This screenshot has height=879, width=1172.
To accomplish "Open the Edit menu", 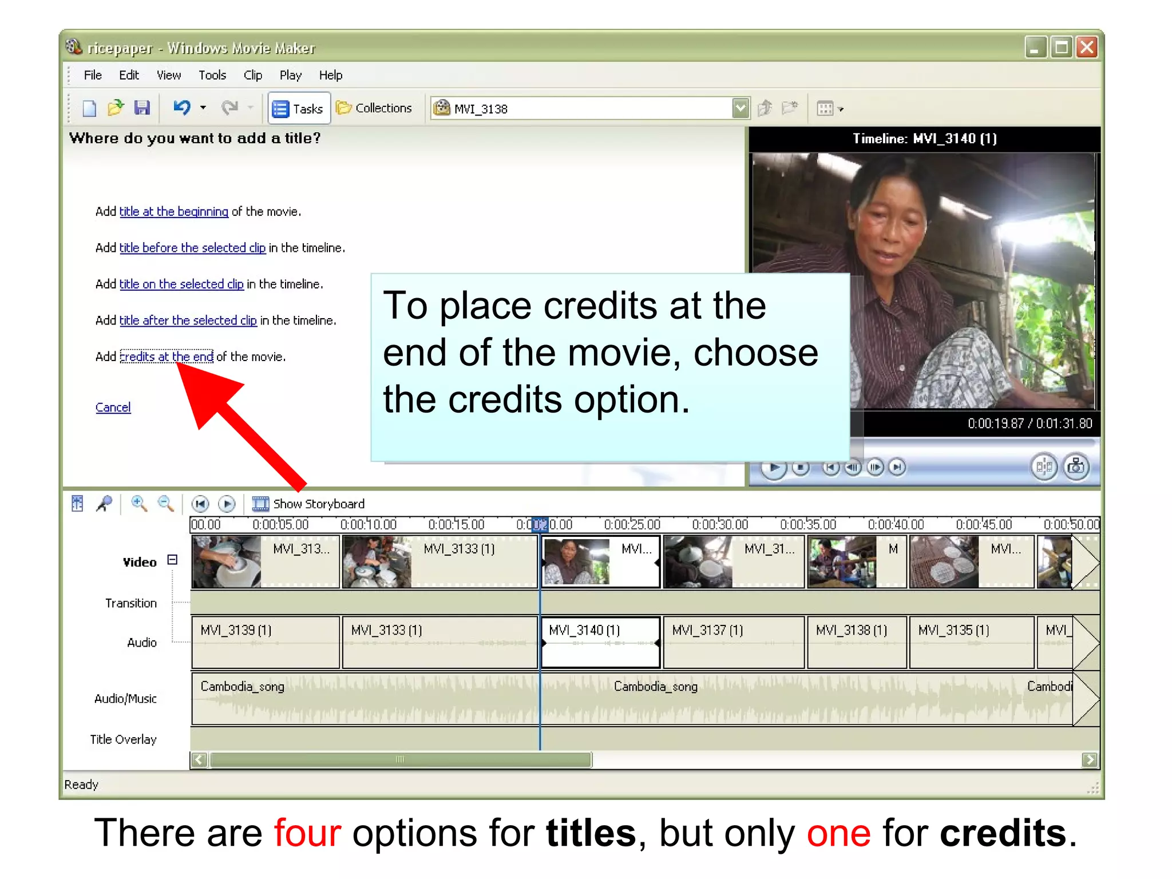I will [129, 75].
